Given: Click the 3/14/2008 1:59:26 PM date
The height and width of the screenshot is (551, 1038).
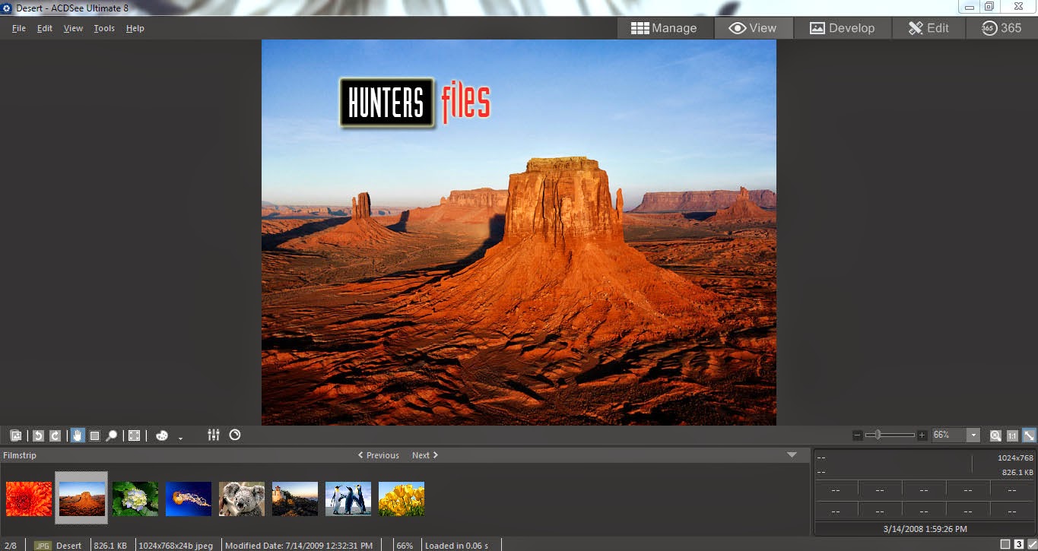Looking at the screenshot, I should [x=925, y=529].
